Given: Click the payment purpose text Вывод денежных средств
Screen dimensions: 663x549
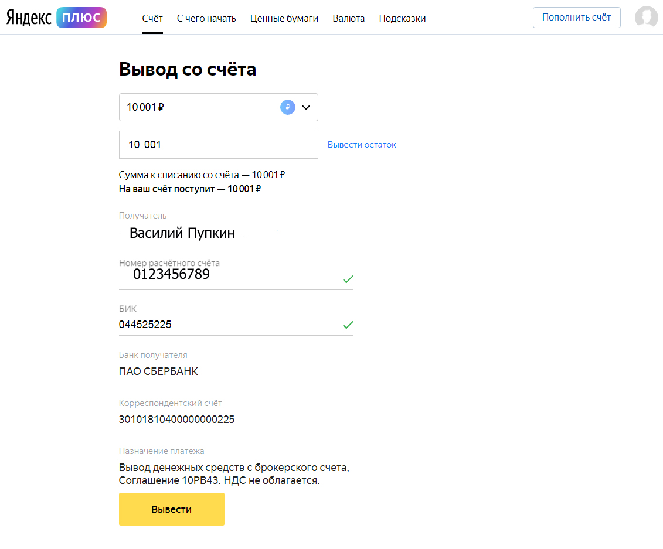Looking at the screenshot, I should click(234, 474).
